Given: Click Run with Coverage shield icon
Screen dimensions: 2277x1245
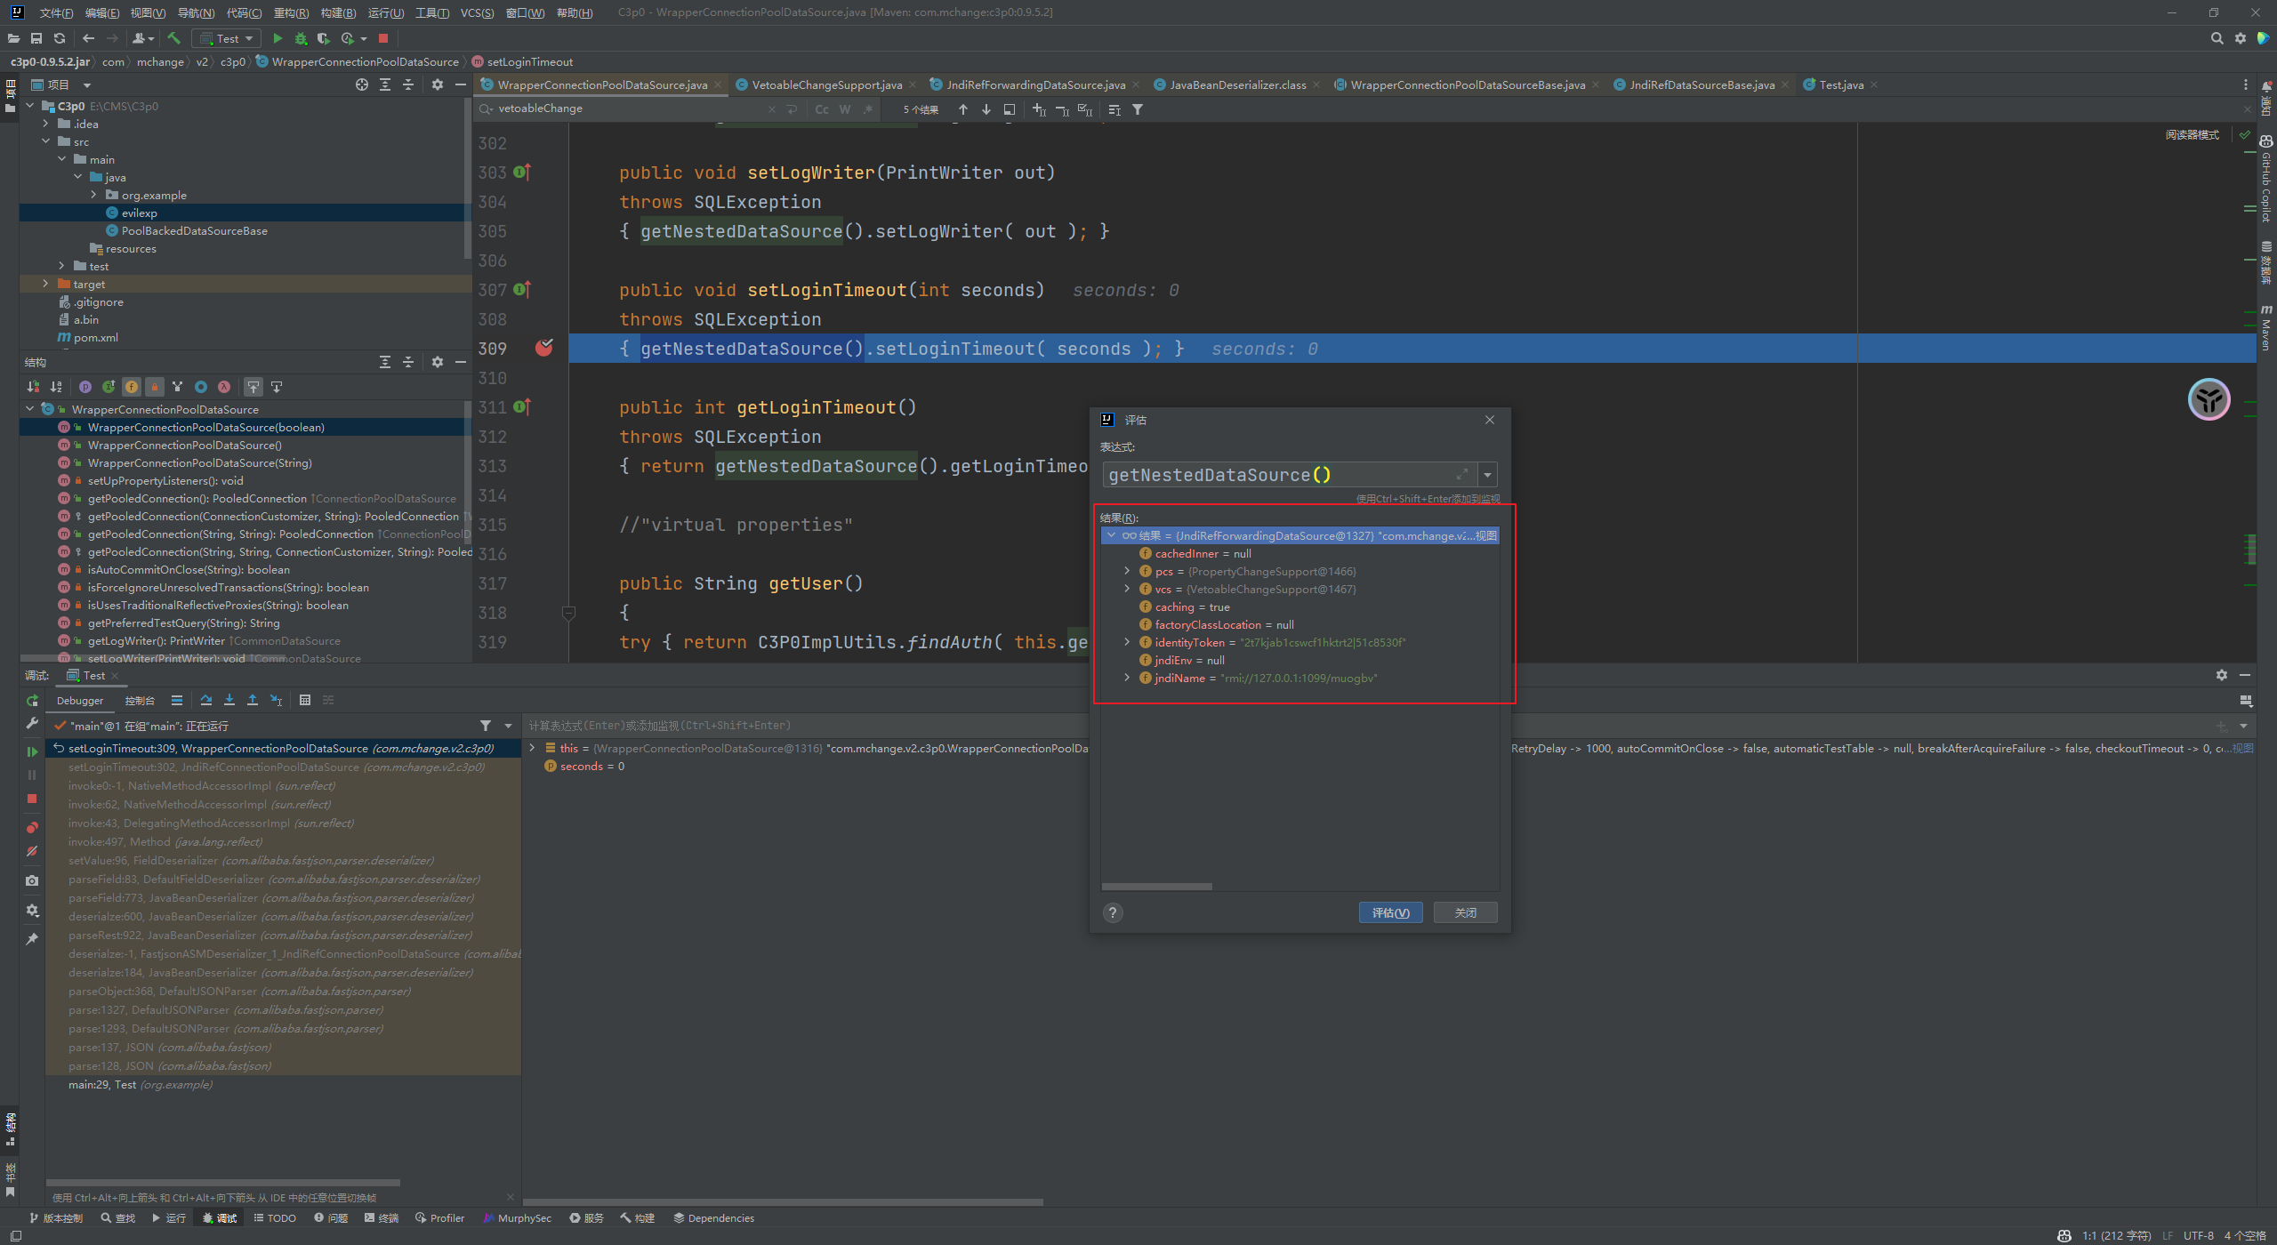Looking at the screenshot, I should [x=323, y=38].
